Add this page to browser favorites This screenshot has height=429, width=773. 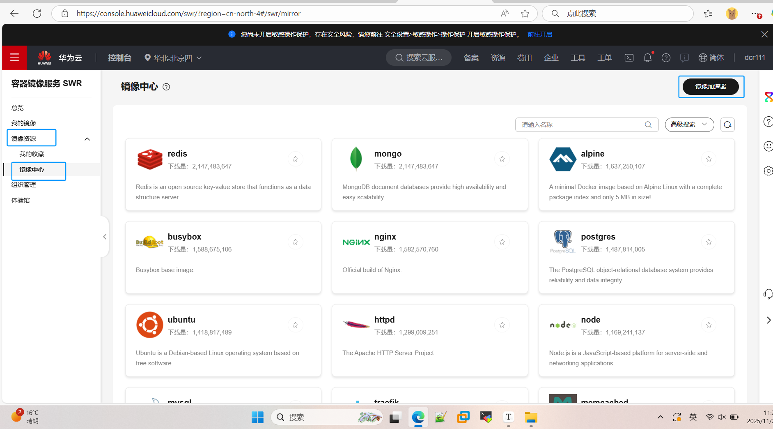(525, 14)
